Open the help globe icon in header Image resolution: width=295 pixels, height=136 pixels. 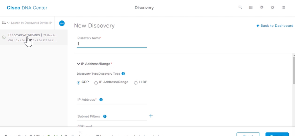(x=273, y=7)
